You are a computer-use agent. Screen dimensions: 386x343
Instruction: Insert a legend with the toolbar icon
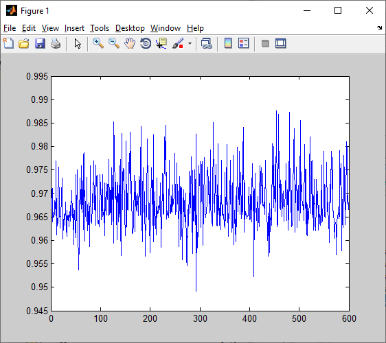point(243,43)
